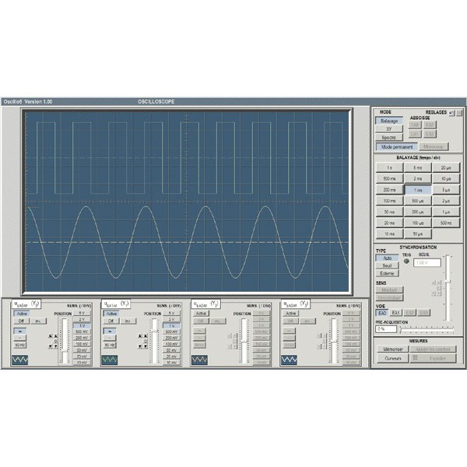
Task: Select Seuil synchronisation type
Action: tap(387, 265)
